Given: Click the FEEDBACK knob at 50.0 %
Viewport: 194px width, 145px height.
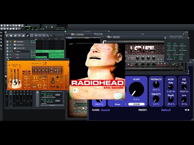Looking at the screenshot, I should point(156,85).
